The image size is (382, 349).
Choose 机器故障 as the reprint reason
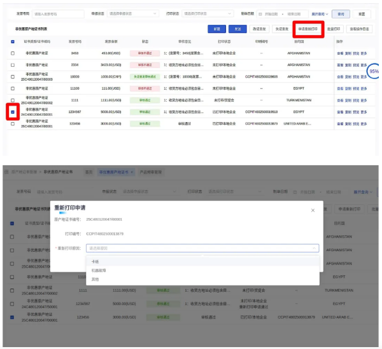coord(99,270)
